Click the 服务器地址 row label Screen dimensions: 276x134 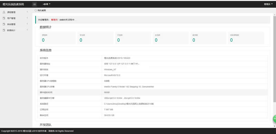click(45, 64)
